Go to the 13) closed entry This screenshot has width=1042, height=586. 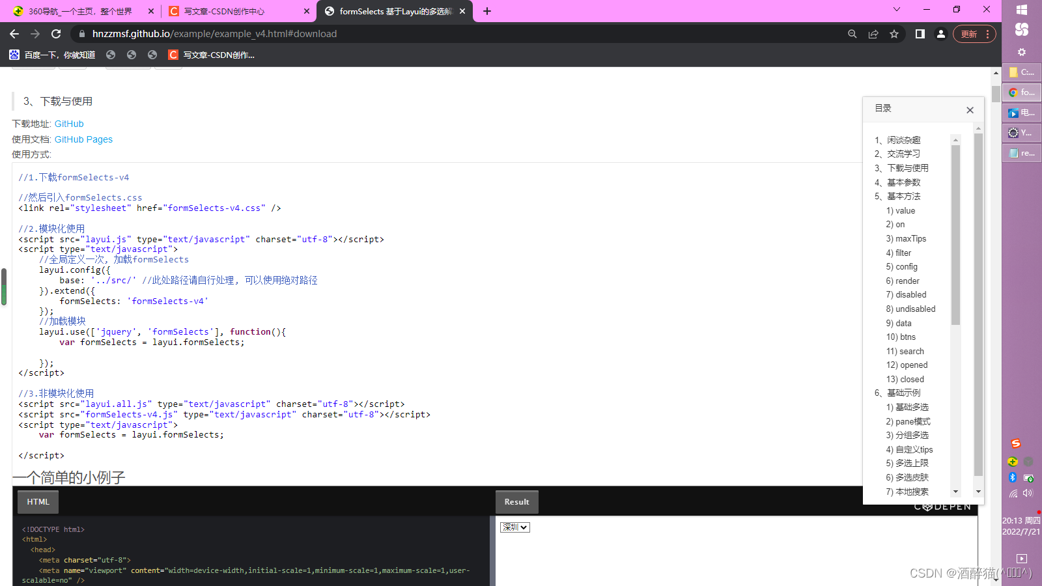click(x=905, y=379)
